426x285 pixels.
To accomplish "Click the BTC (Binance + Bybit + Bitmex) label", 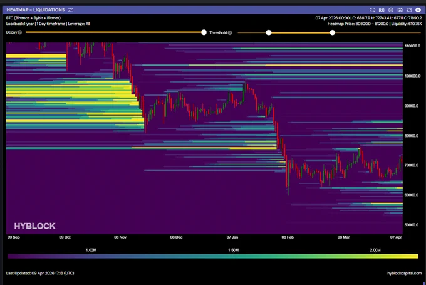I will pos(33,18).
